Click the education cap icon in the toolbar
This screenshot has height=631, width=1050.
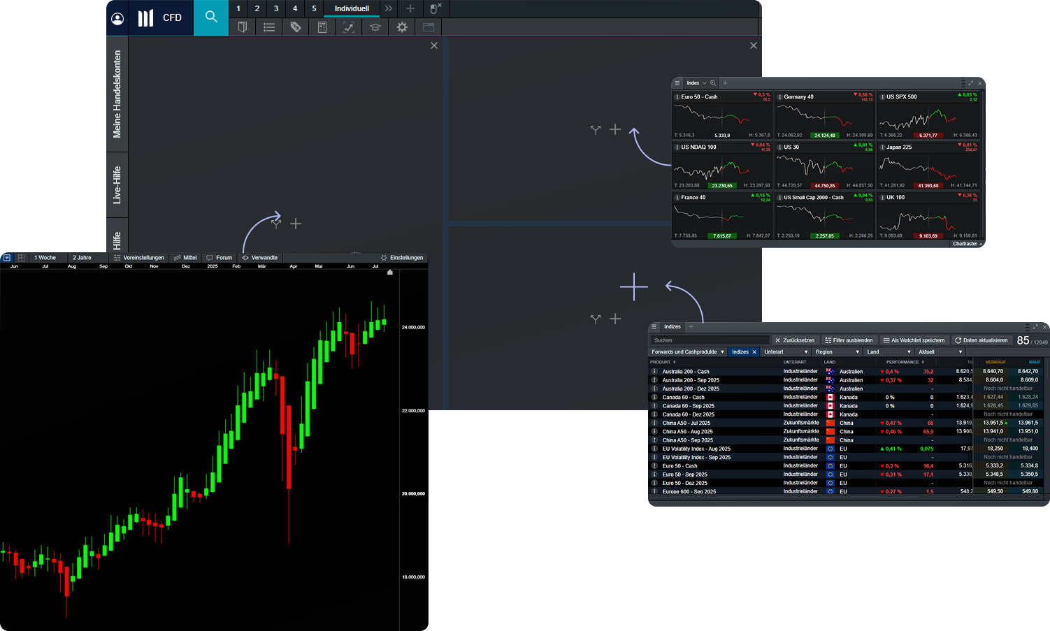[375, 27]
